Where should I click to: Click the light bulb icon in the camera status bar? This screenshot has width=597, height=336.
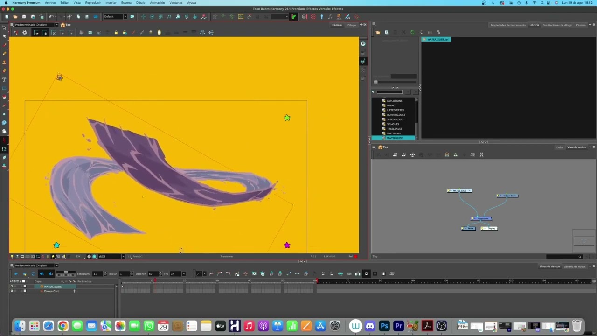tap(12, 256)
